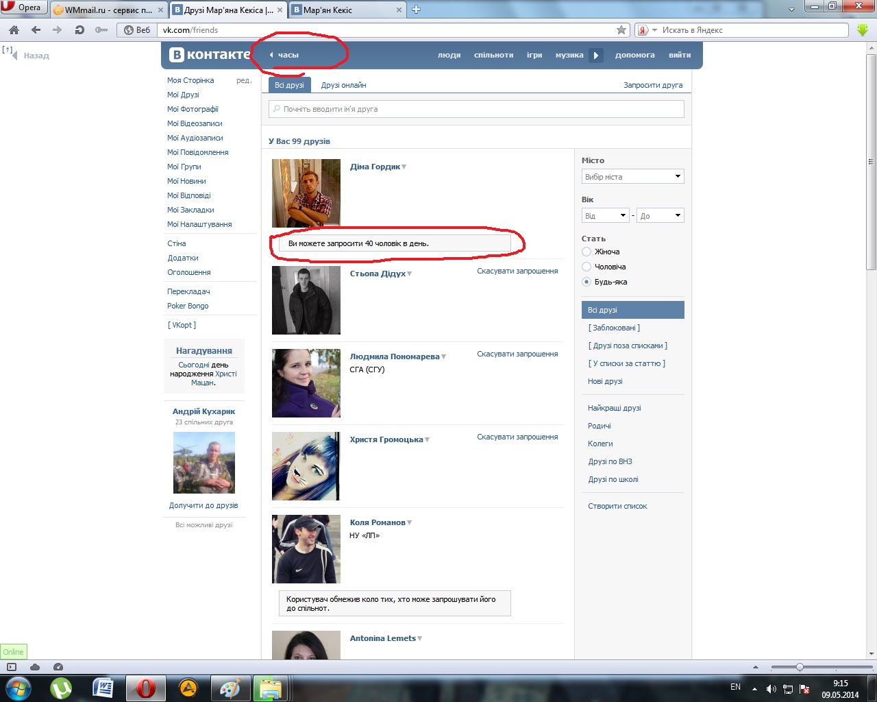Cancel invitation for Людмила Пономарева

518,354
